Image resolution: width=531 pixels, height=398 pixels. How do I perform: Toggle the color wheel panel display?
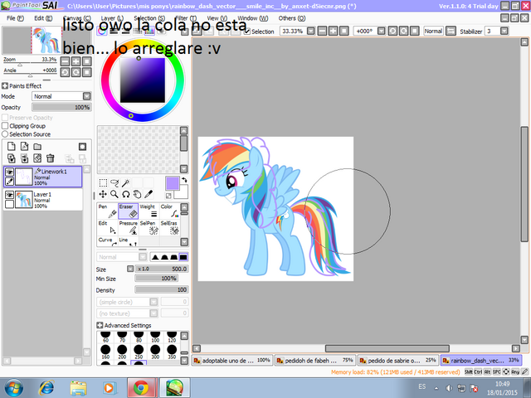(101, 32)
